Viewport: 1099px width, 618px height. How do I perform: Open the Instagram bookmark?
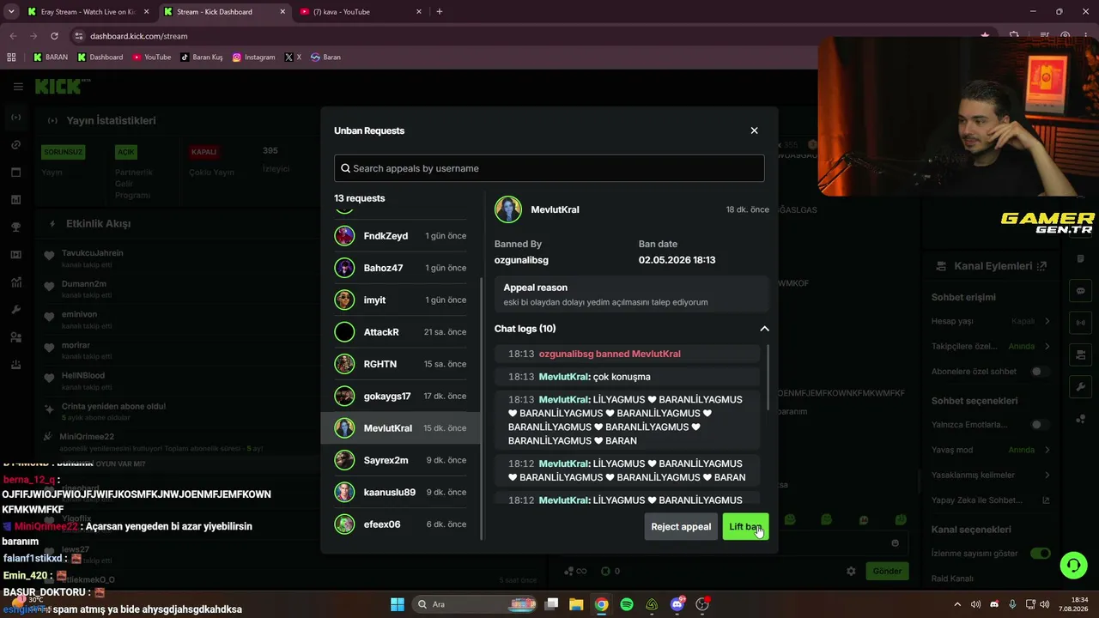[254, 58]
